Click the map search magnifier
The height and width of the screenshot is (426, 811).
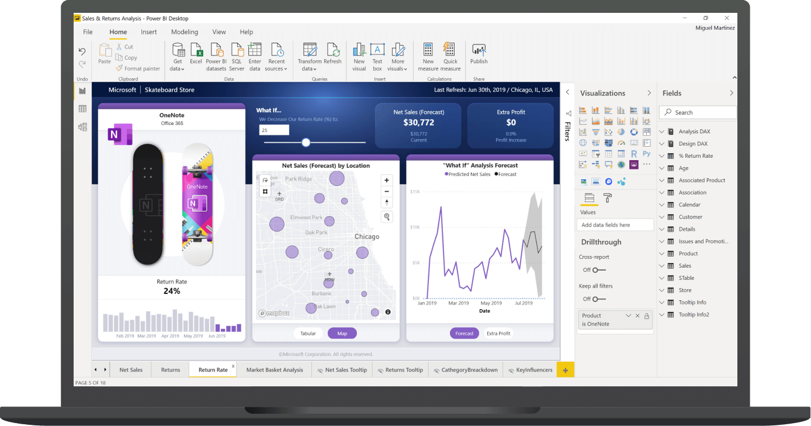pyautogui.click(x=386, y=217)
